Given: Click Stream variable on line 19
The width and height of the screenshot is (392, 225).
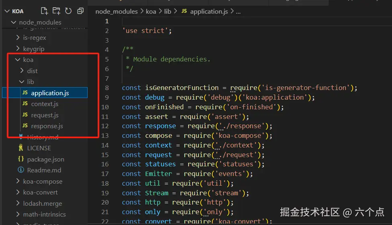Looking at the screenshot, I should pos(157,193).
